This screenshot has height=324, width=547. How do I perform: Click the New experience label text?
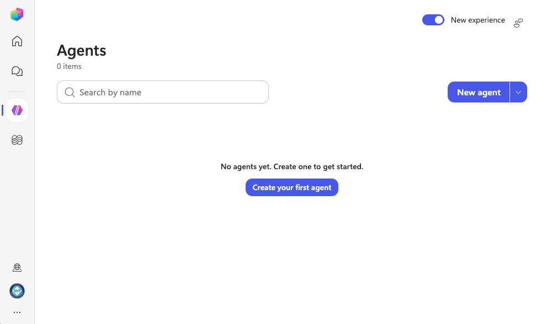pos(477,20)
